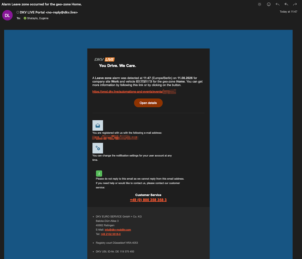Click the gears notification settings icon

pos(98,148)
